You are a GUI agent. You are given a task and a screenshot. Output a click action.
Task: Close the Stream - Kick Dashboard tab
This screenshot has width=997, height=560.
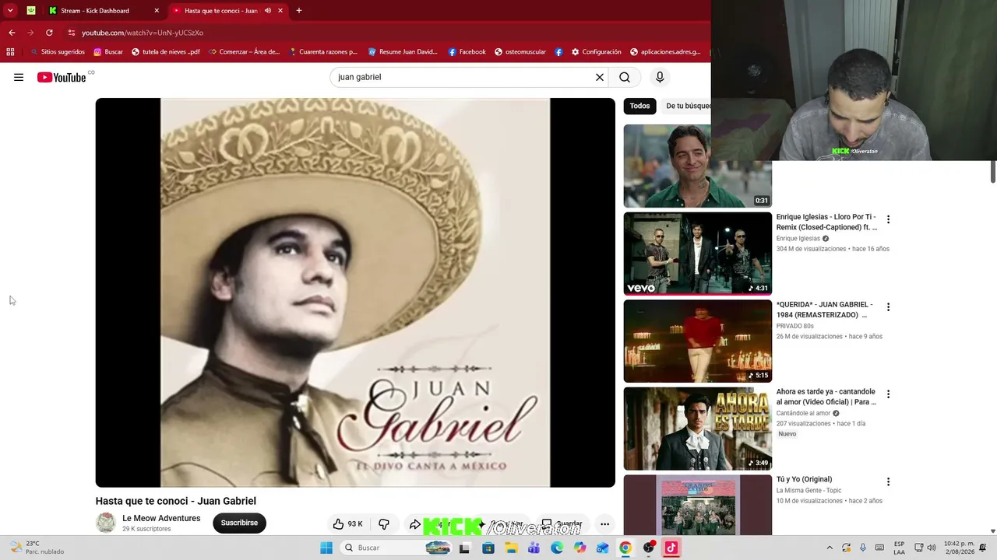pyautogui.click(x=157, y=11)
